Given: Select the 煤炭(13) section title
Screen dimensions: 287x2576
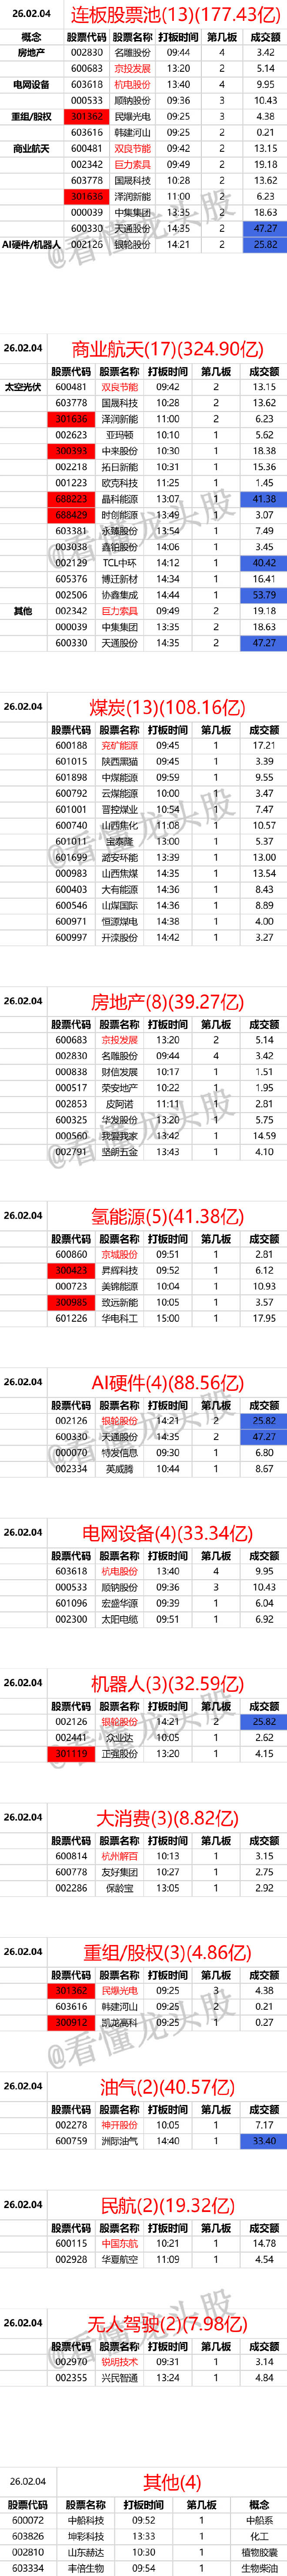Looking at the screenshot, I should pos(167,707).
